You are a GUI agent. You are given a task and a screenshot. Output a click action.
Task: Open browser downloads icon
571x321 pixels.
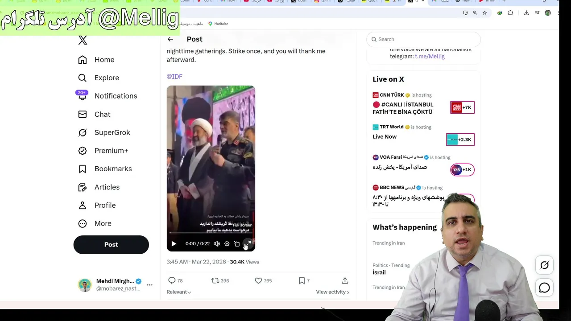click(526, 13)
